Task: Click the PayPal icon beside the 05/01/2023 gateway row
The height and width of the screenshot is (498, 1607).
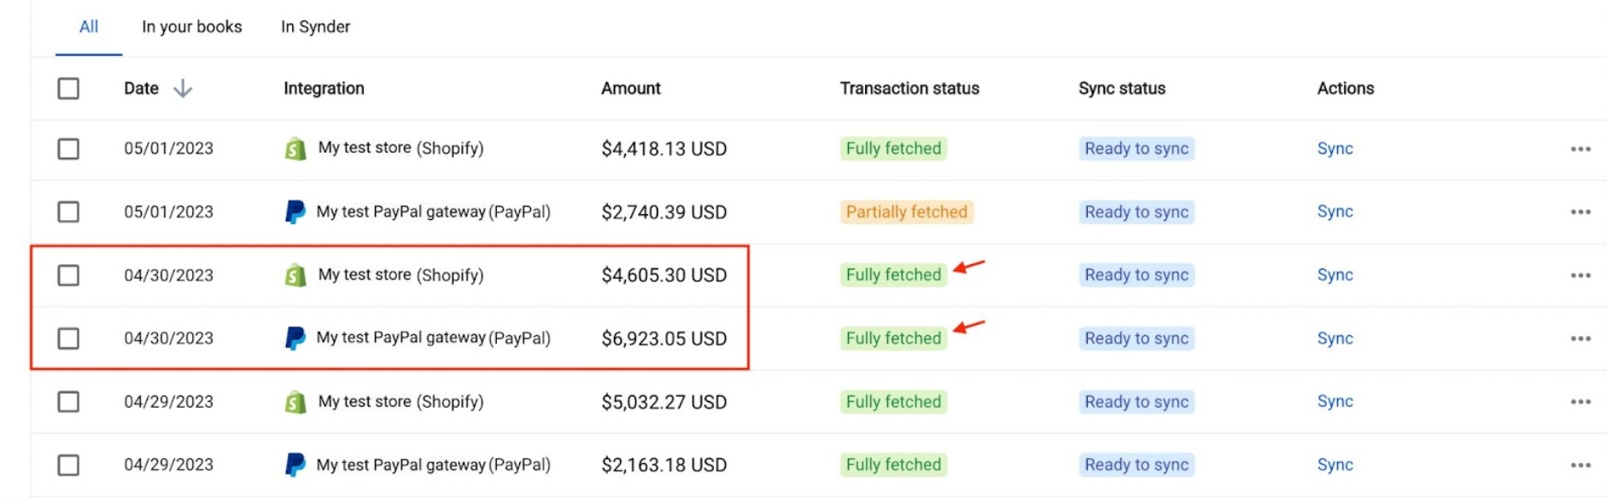Action: pyautogui.click(x=295, y=211)
